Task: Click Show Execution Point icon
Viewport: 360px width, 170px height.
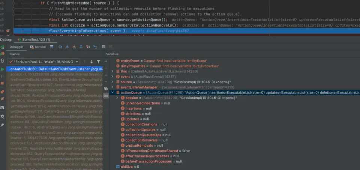Action: point(52,47)
